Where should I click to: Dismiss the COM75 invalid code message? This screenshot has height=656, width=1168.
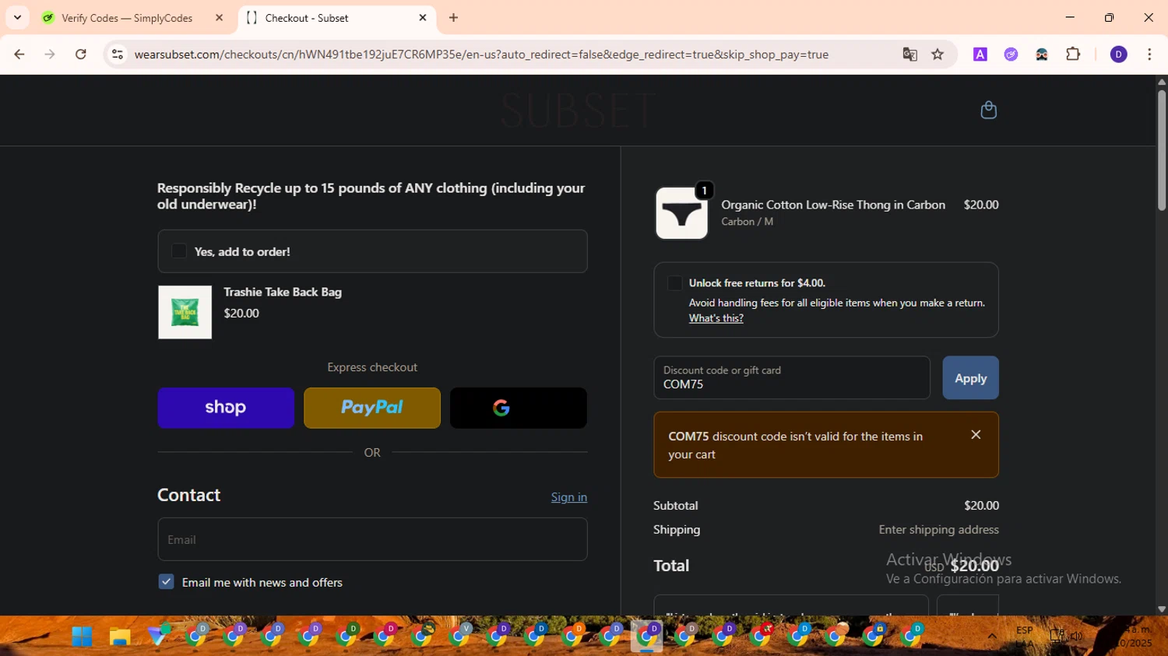pos(976,435)
